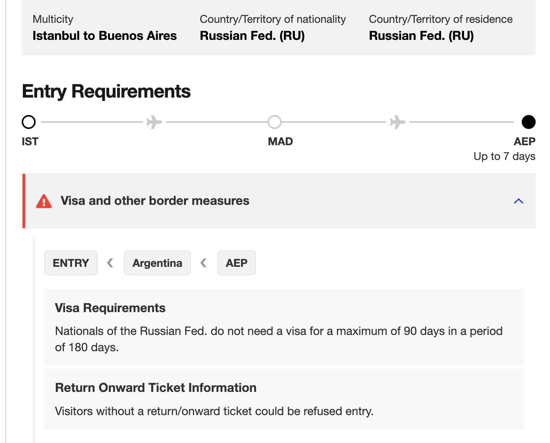The height and width of the screenshot is (443, 550).
Task: Click the Argentina breadcrumb chip
Action: (157, 263)
